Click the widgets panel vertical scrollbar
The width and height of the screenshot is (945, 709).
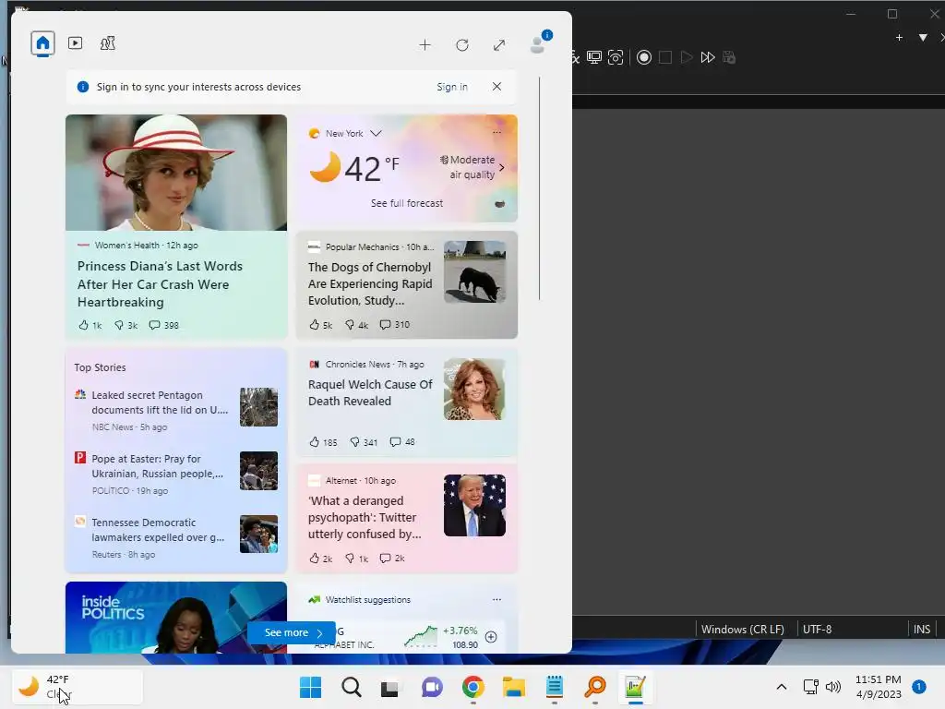tap(539, 188)
